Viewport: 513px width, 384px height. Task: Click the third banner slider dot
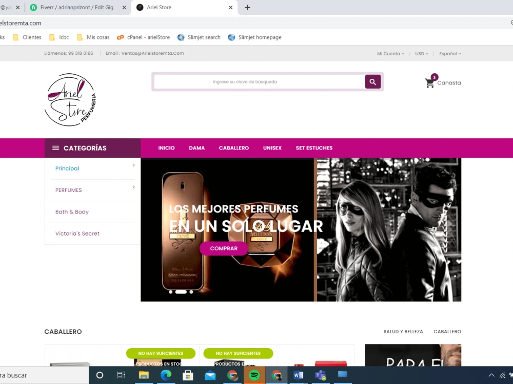tap(191, 292)
